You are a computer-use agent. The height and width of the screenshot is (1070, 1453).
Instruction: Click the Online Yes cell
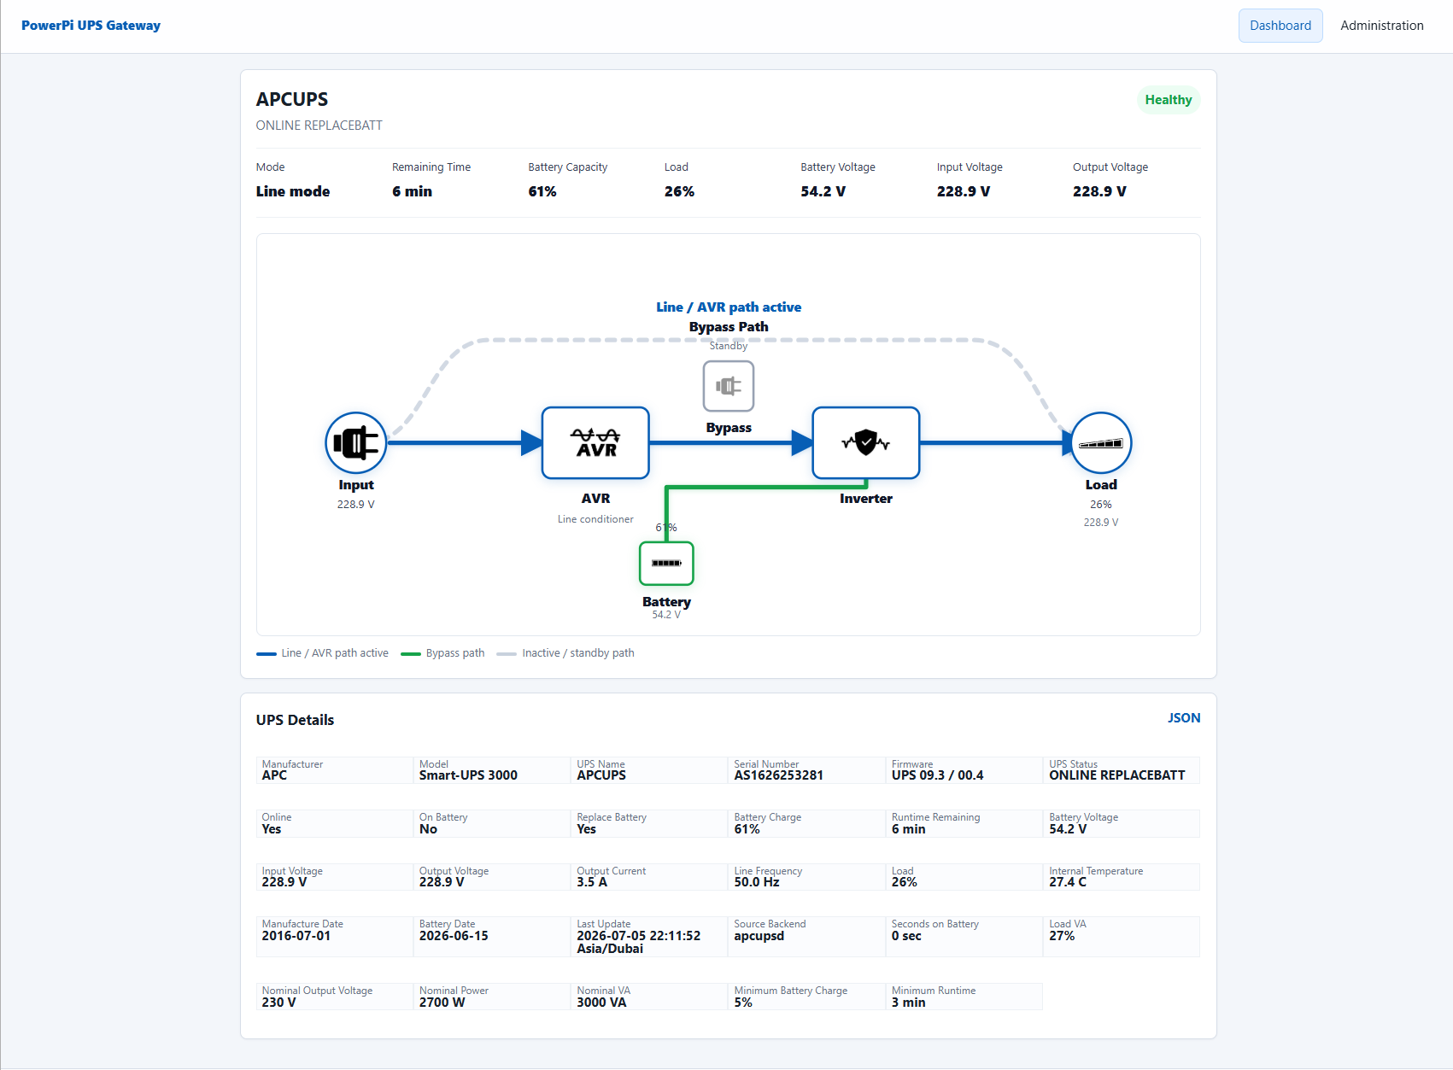335,823
